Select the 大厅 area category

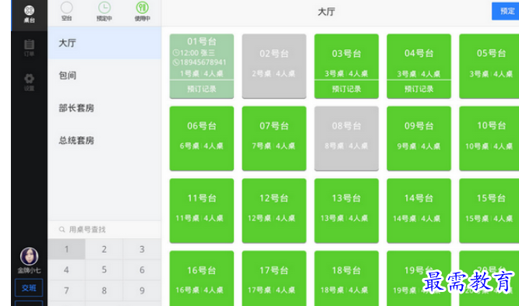(104, 43)
